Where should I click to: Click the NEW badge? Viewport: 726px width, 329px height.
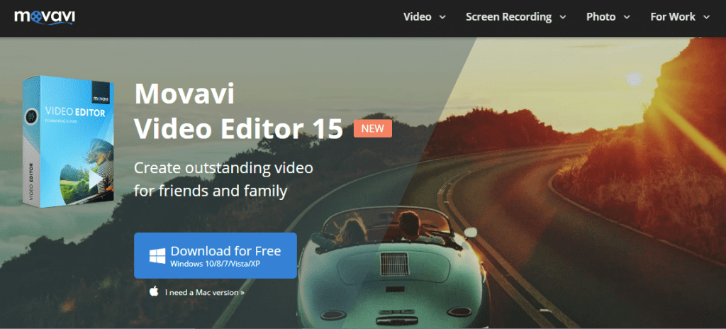click(373, 129)
